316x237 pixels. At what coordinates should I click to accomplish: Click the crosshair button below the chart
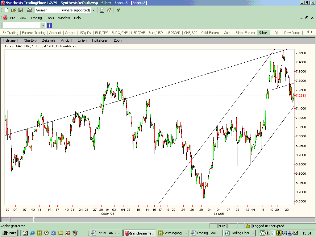tap(5, 220)
